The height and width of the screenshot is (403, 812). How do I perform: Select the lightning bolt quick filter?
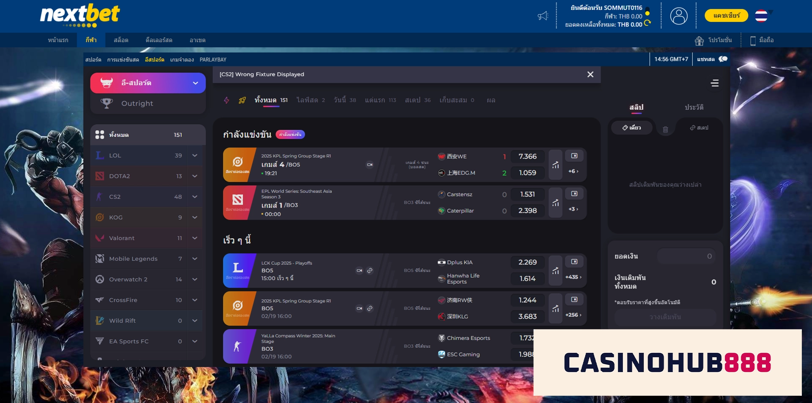click(x=227, y=100)
